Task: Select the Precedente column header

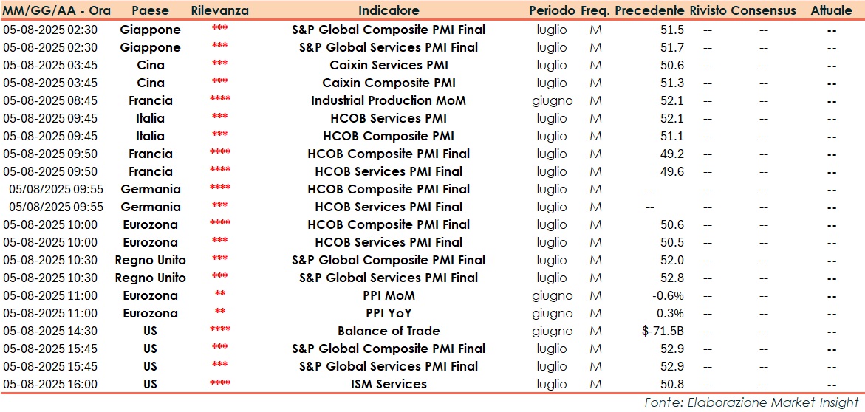Action: [x=649, y=11]
